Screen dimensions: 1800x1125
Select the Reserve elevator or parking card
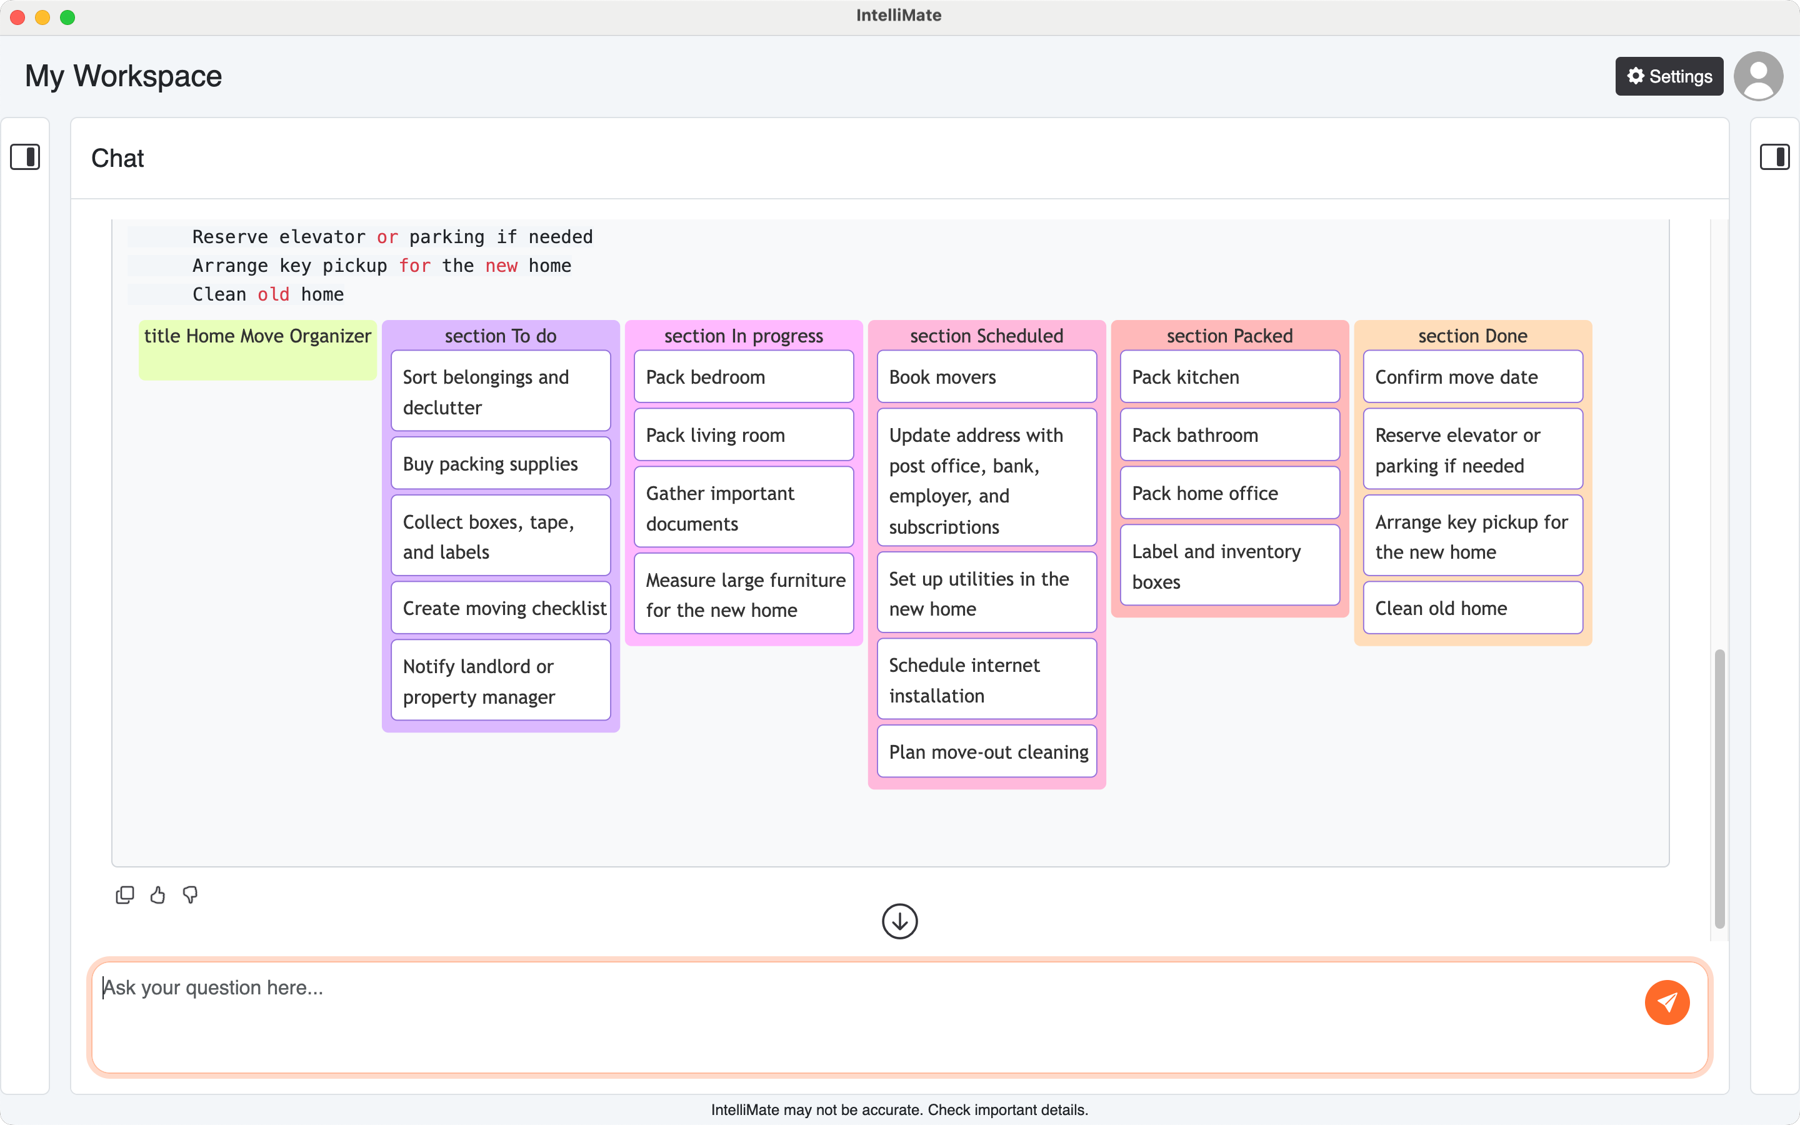(1472, 449)
